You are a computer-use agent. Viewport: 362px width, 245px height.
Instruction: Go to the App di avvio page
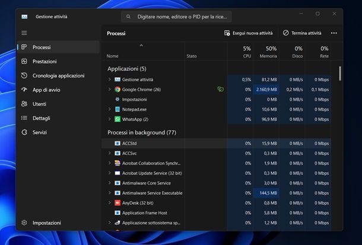click(58, 90)
